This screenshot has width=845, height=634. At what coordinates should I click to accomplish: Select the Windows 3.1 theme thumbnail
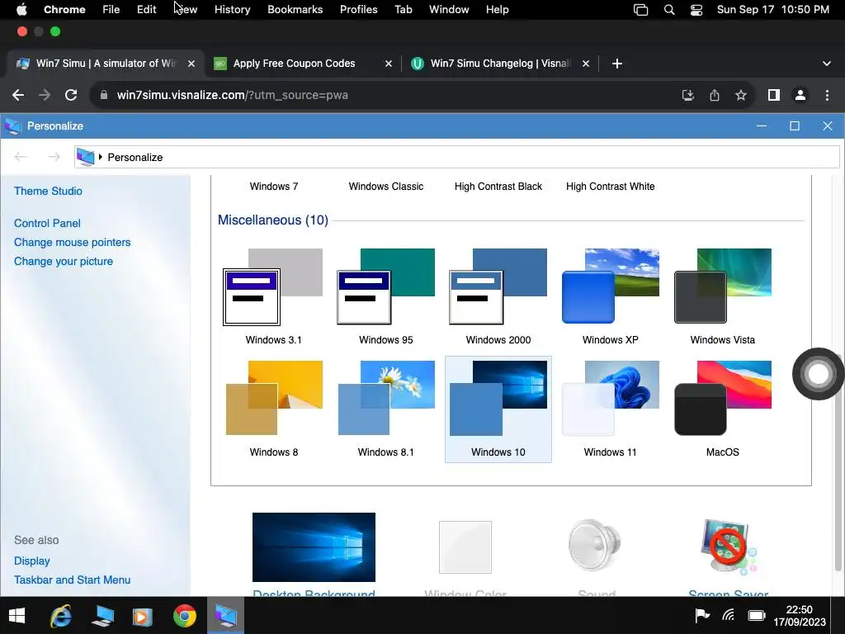click(273, 286)
